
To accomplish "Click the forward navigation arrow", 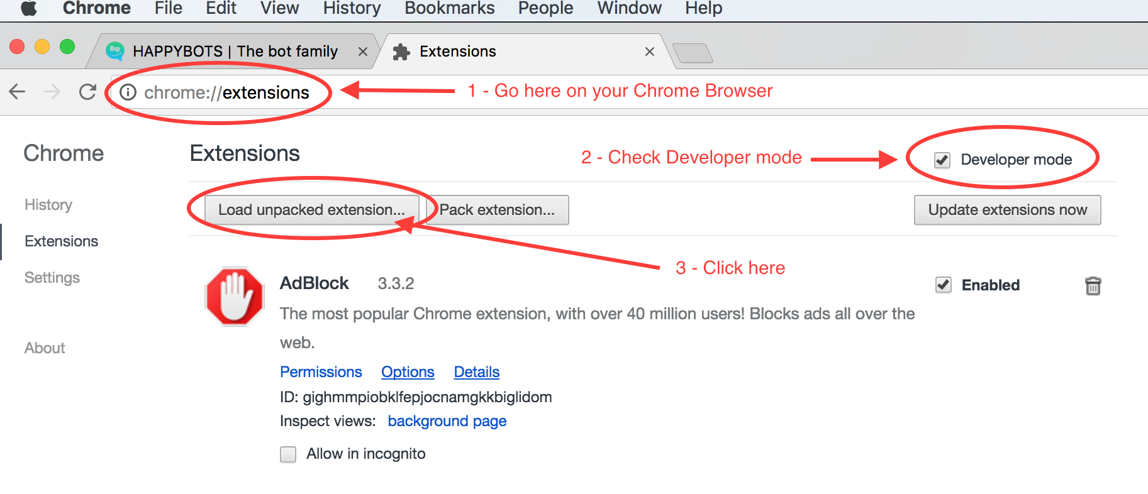I will click(52, 92).
